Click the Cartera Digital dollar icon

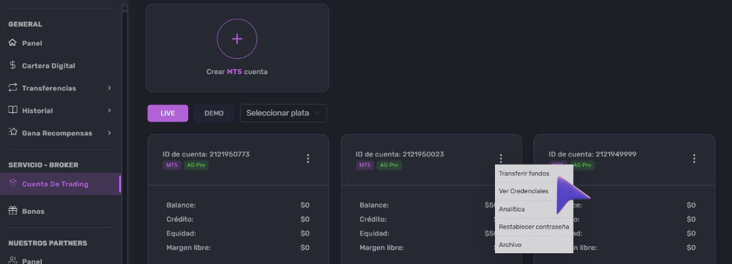coord(13,65)
